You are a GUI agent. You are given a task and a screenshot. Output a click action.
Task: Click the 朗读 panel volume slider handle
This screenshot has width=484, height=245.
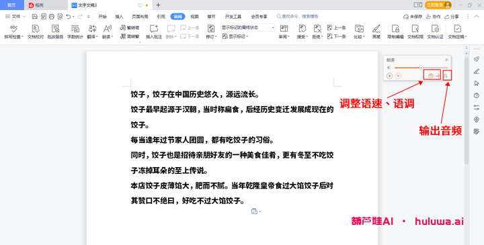[x=421, y=68]
